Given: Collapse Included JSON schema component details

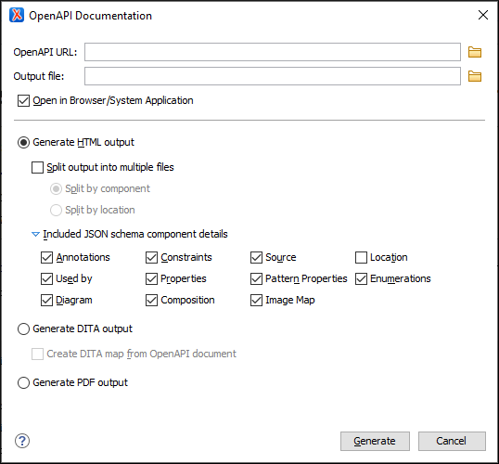Looking at the screenshot, I should (35, 235).
